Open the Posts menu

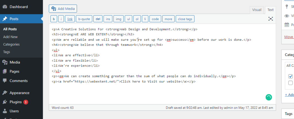tap(21, 19)
